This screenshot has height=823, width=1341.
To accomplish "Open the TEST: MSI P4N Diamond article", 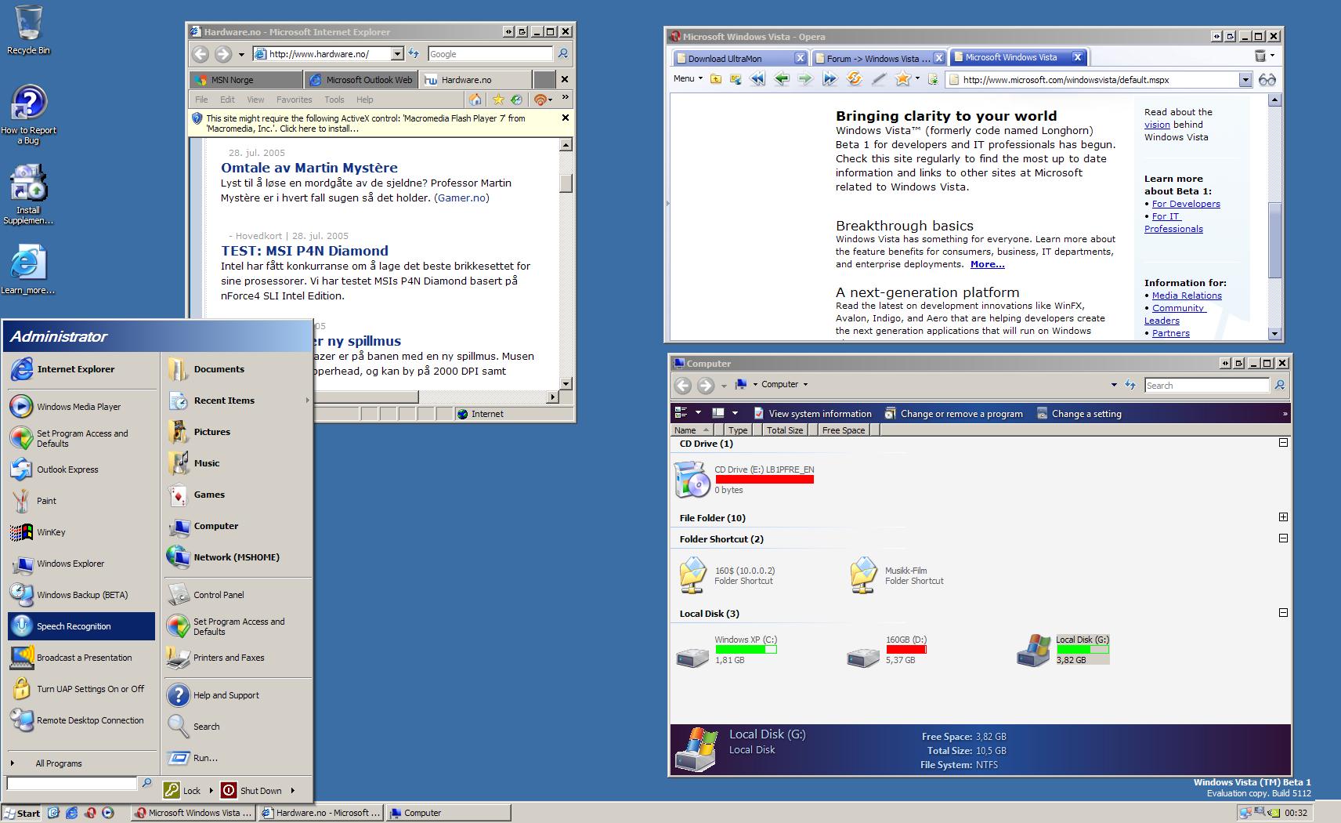I will (305, 251).
